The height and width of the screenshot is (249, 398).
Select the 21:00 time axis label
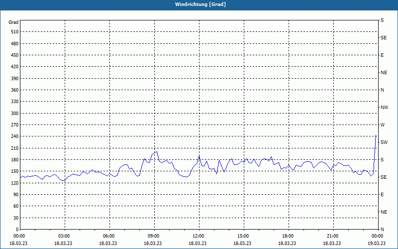[333, 236]
